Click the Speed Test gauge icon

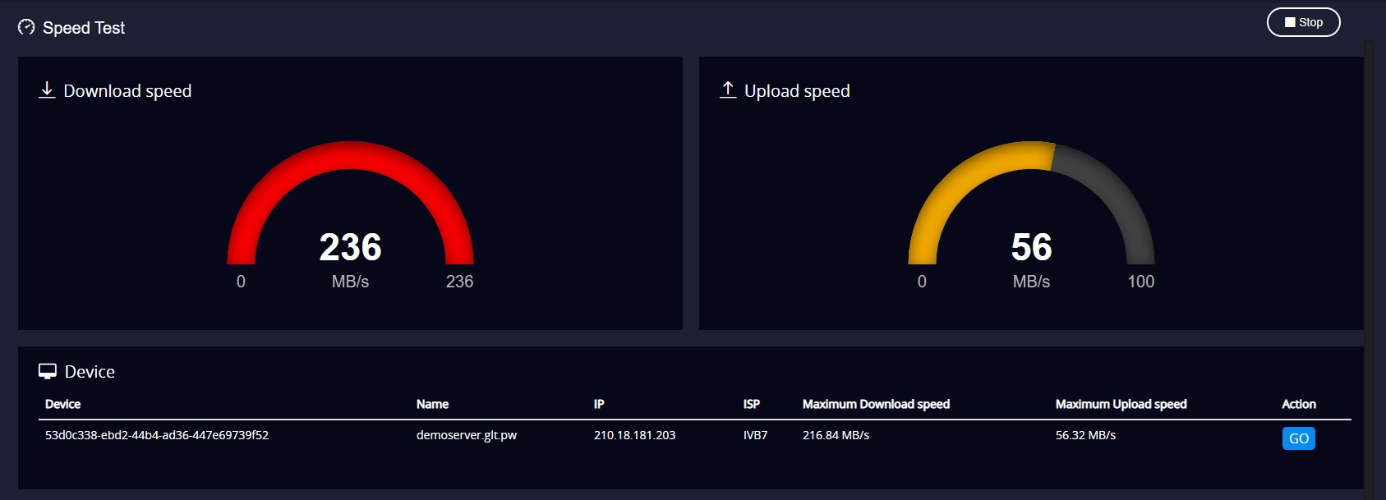pyautogui.click(x=26, y=27)
